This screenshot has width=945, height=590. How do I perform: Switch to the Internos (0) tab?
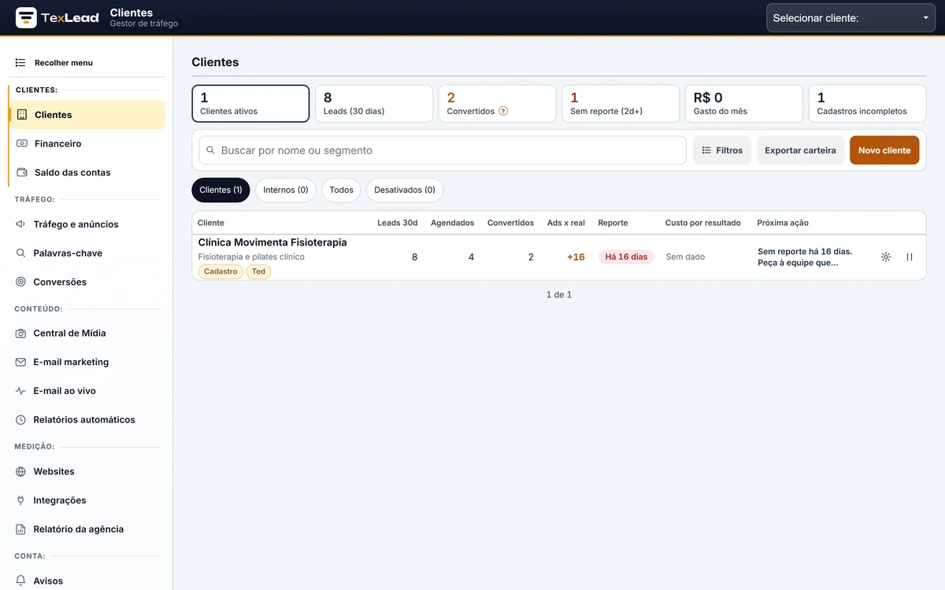coord(285,190)
